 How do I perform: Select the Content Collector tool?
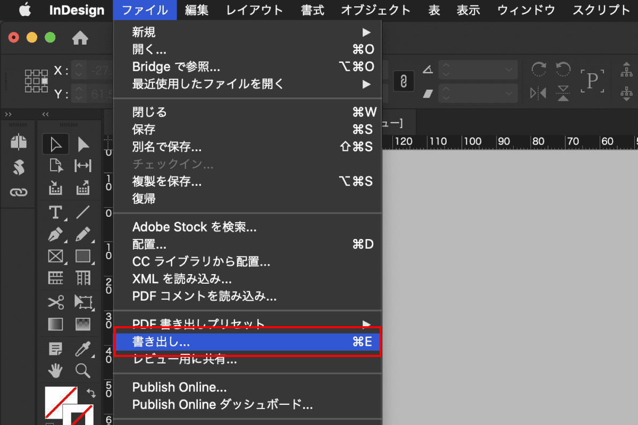(x=56, y=187)
